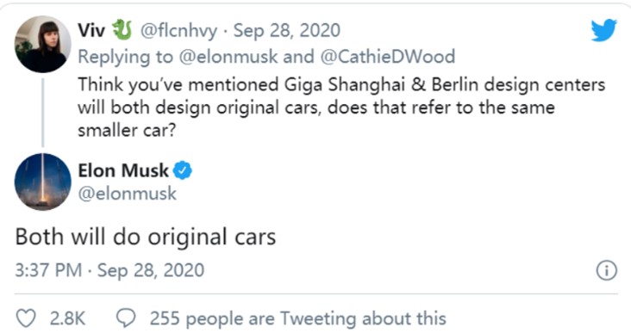
Task: Follow the @elonmusk mention in reply line
Action: [x=228, y=57]
